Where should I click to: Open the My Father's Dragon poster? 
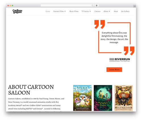[x=103, y=98]
